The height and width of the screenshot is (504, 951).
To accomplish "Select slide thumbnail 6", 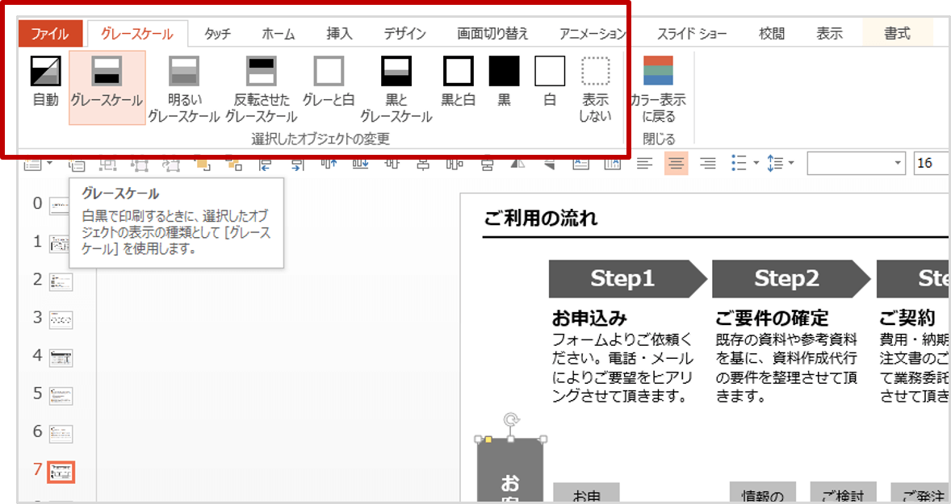I will click(61, 433).
